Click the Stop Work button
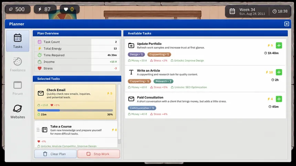The width and height of the screenshot is (296, 166). (x=98, y=154)
